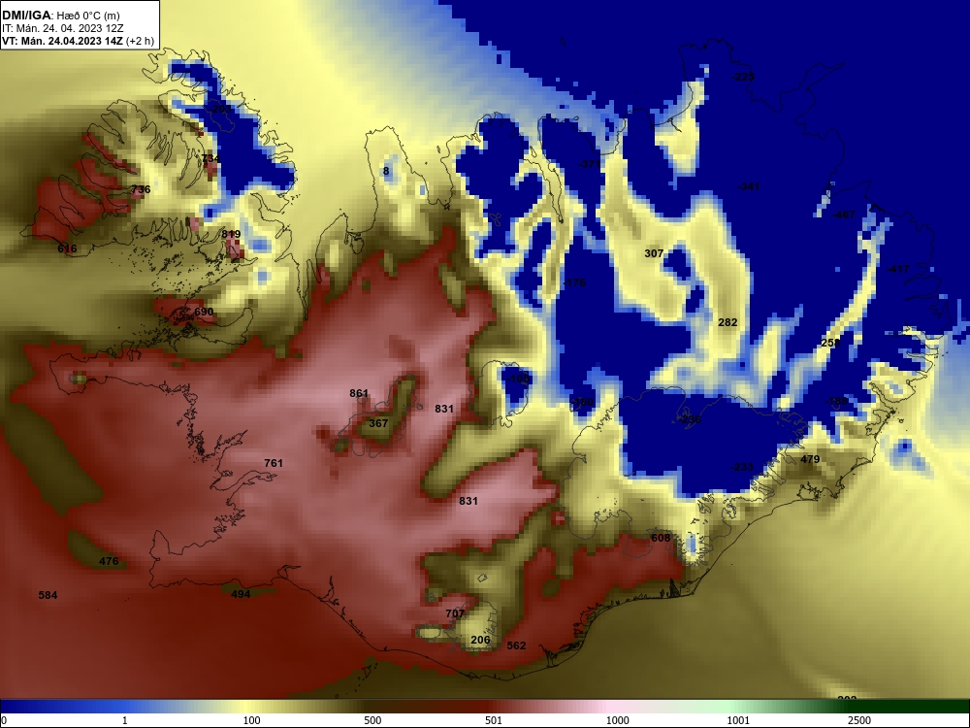Image resolution: width=970 pixels, height=728 pixels.
Task: Click the 479 value label
Action: pos(810,459)
